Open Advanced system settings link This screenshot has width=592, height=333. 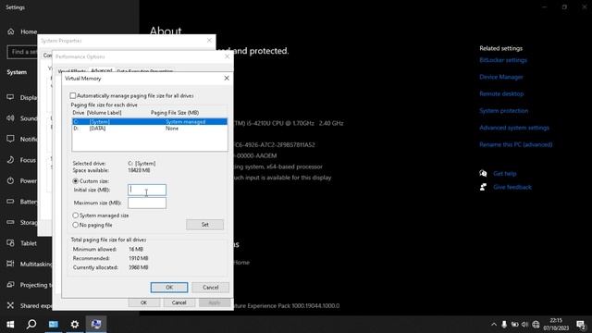514,128
